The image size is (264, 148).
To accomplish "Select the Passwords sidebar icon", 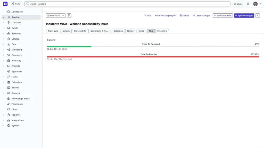I will click(x=9, y=104).
